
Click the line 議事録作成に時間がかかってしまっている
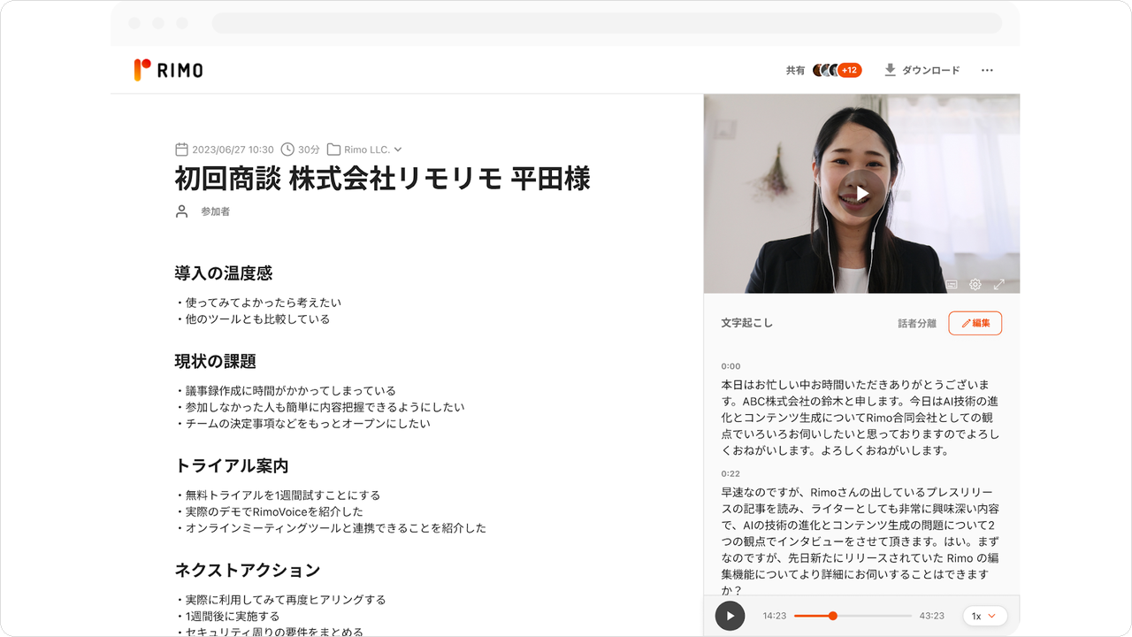tap(285, 391)
